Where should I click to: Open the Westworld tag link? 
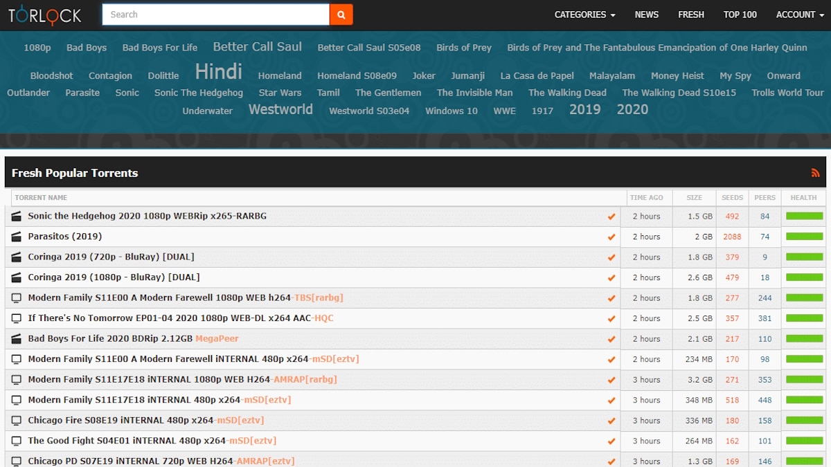(x=280, y=109)
